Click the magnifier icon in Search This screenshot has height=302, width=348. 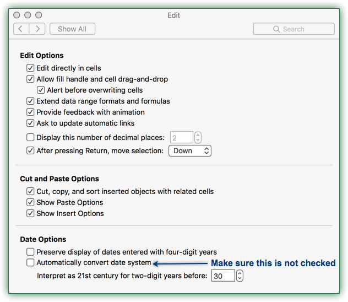click(x=276, y=29)
